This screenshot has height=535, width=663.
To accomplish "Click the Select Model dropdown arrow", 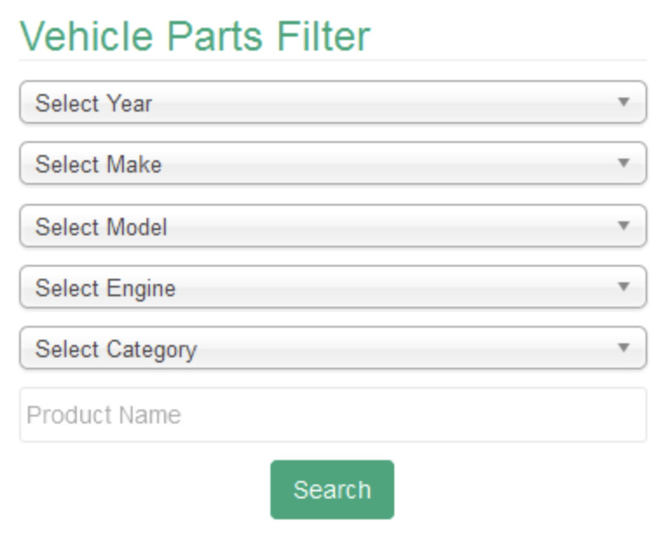I will point(623,226).
